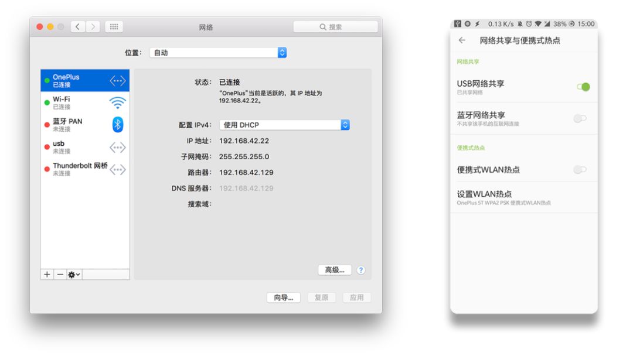Click the IP address 192.168.42.22 value

click(x=244, y=141)
